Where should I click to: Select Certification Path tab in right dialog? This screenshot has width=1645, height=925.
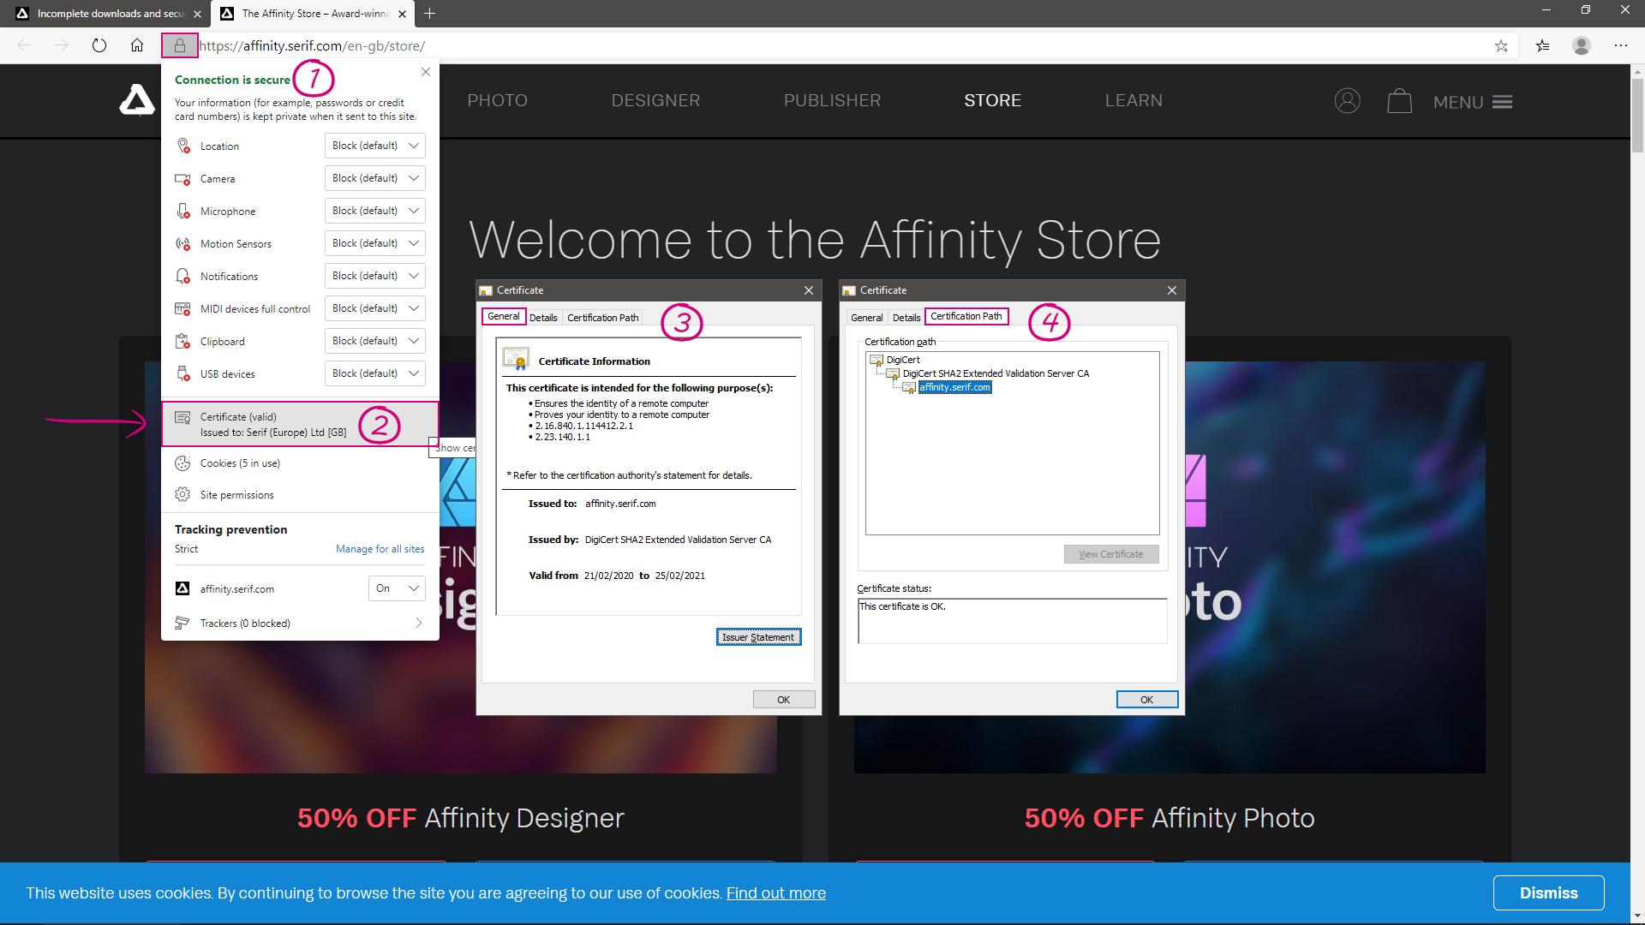pyautogui.click(x=966, y=316)
